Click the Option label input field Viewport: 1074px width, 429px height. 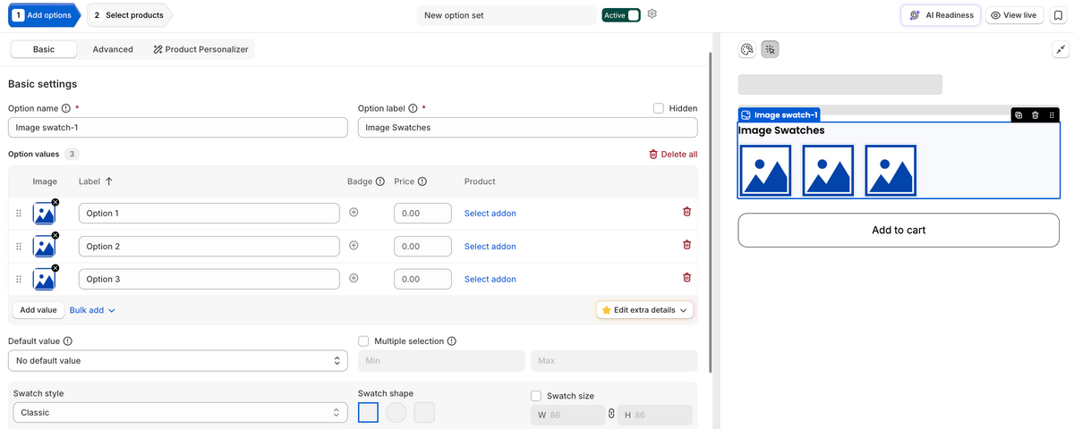pos(527,128)
